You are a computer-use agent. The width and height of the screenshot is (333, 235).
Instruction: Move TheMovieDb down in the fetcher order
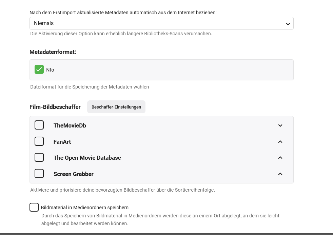tap(280, 125)
